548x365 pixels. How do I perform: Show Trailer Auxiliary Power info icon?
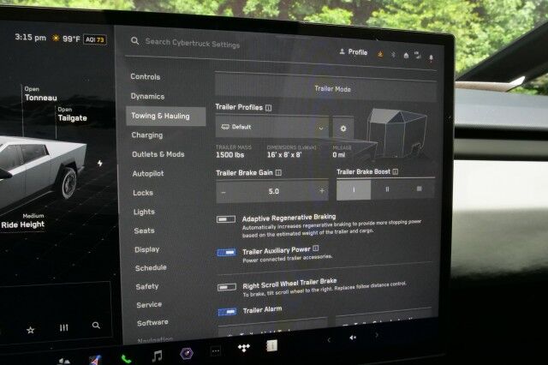click(x=316, y=248)
